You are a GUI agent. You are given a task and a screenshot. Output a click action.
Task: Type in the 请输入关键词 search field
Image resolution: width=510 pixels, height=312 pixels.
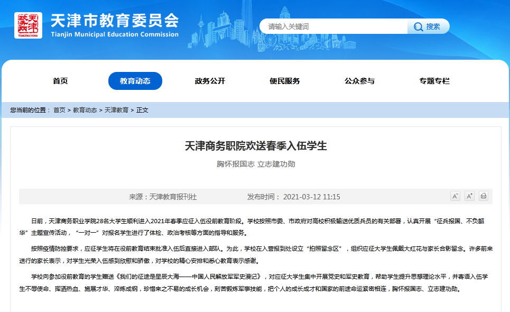click(333, 26)
